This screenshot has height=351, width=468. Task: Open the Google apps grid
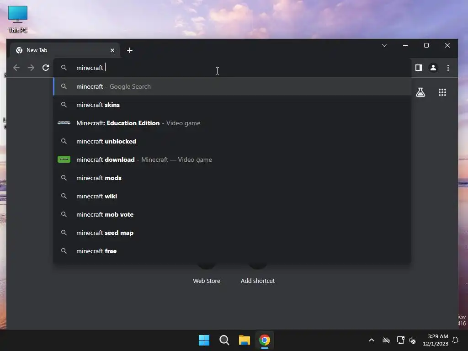coord(442,92)
